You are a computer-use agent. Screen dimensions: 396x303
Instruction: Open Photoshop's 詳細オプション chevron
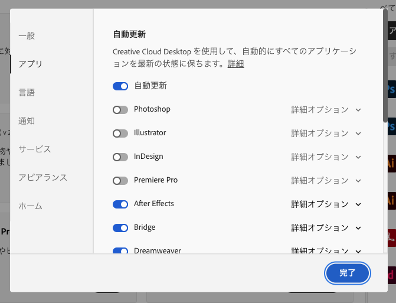pyautogui.click(x=358, y=110)
